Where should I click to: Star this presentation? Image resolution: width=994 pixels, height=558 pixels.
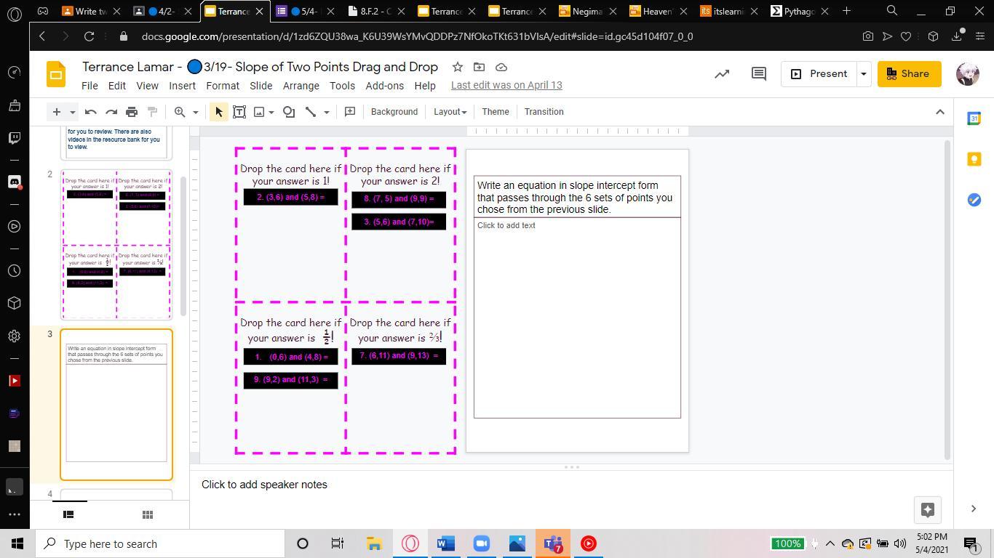(x=458, y=67)
